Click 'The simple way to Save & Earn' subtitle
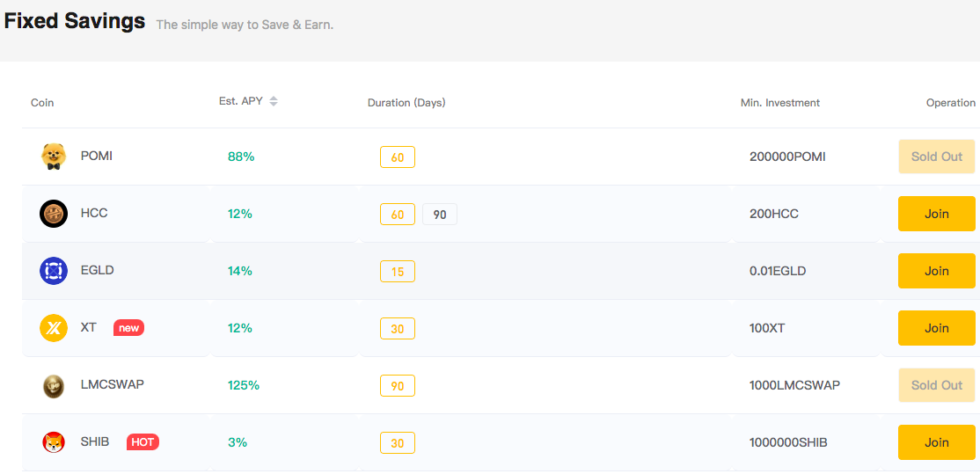Screen dimensions: 980x474 (x=245, y=25)
